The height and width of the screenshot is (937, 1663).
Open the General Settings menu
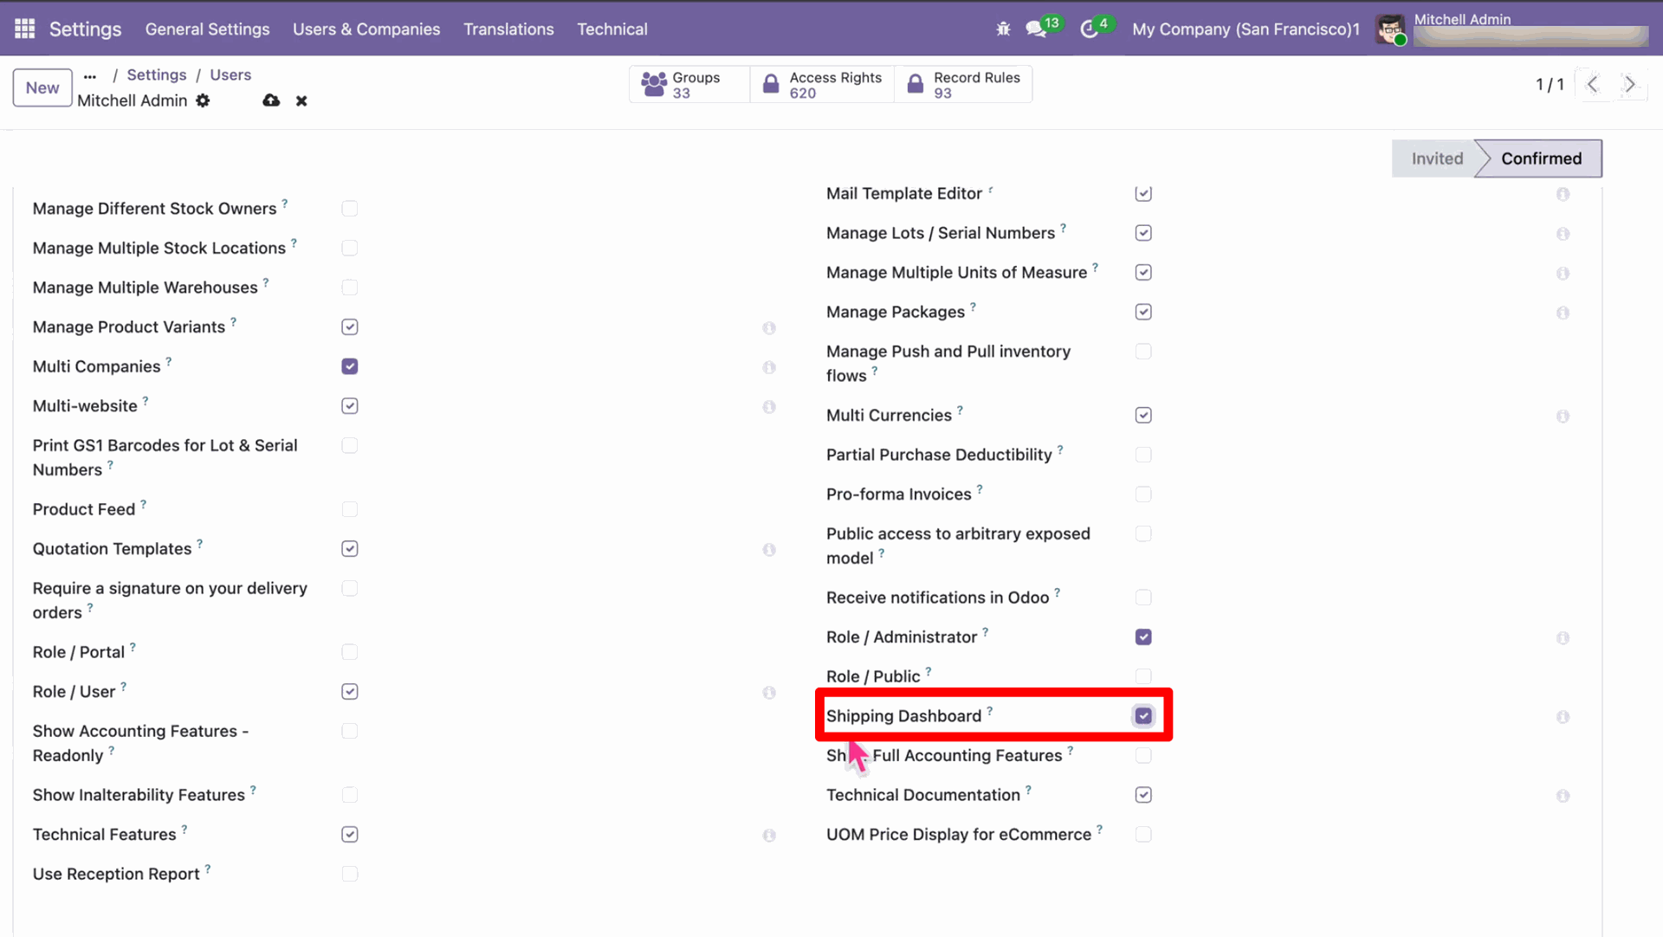click(x=207, y=29)
